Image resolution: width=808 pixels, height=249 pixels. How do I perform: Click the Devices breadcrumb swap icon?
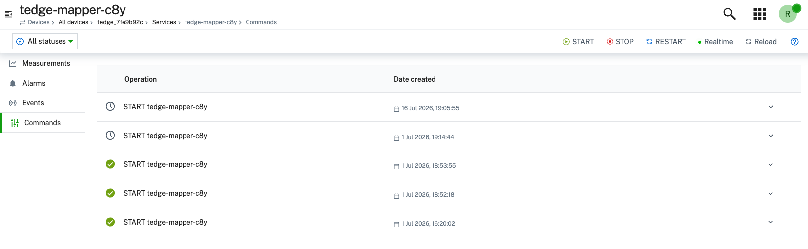(x=23, y=22)
